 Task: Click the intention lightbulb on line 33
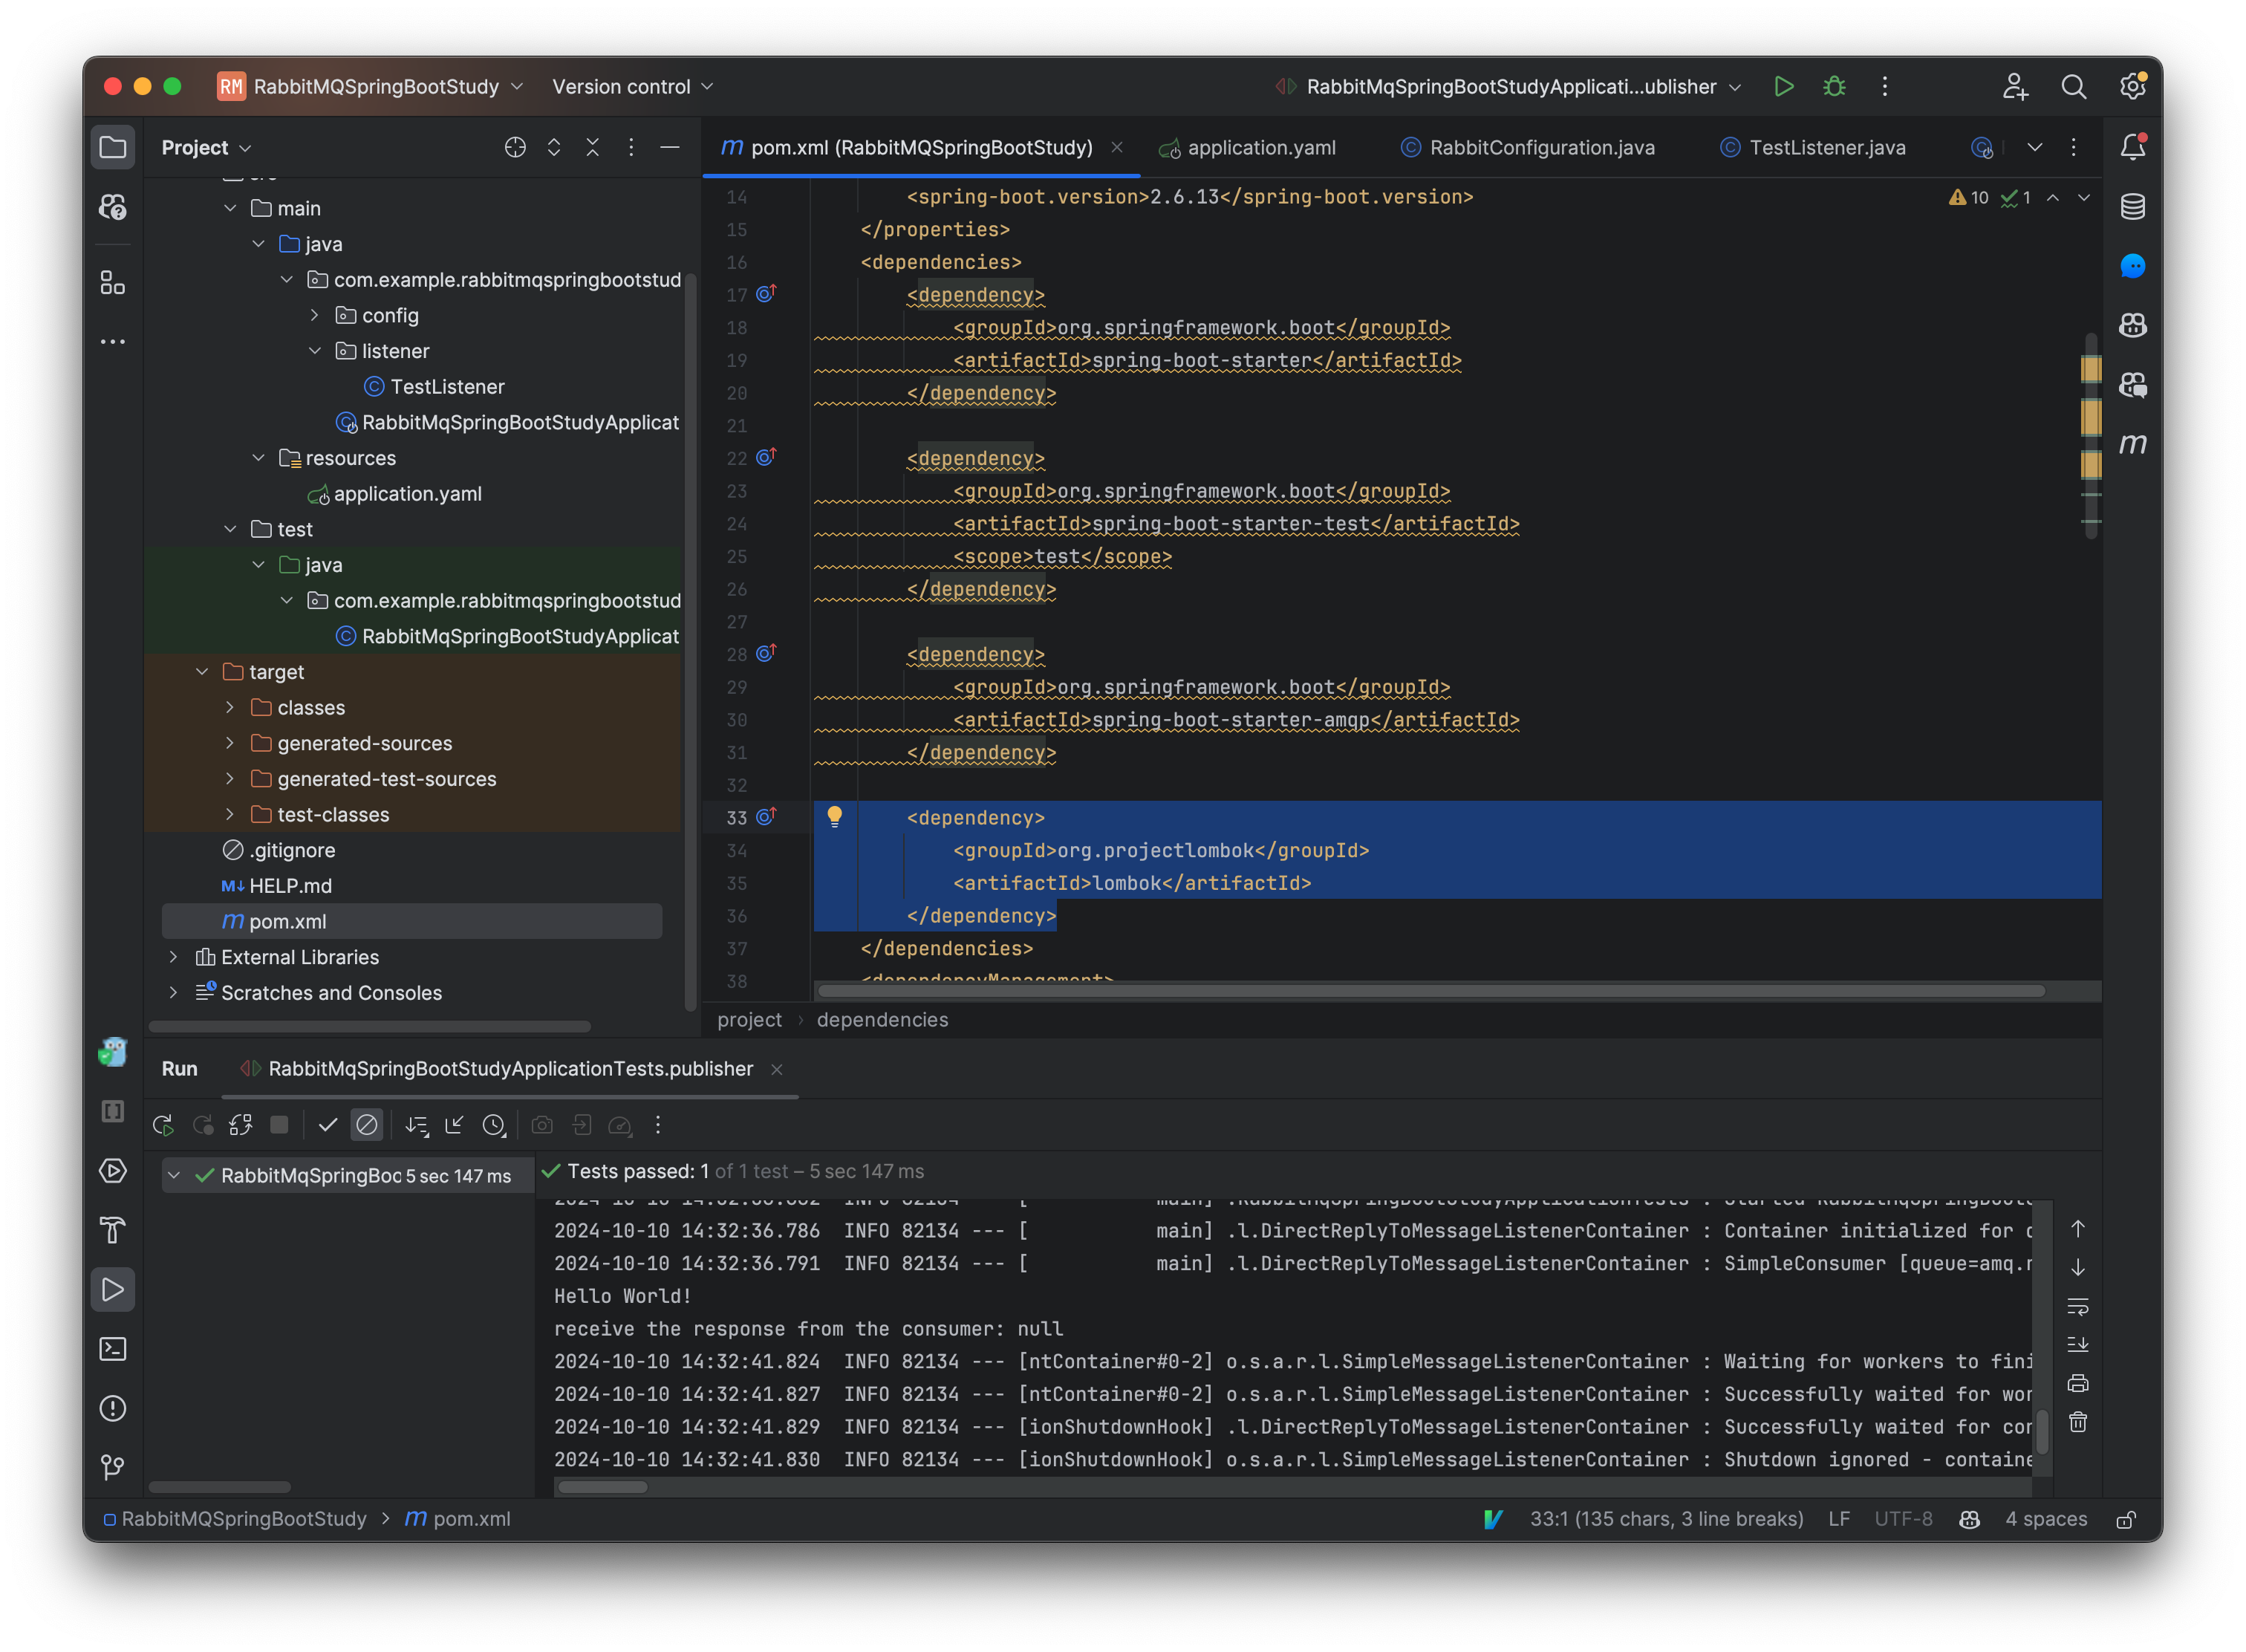point(836,817)
